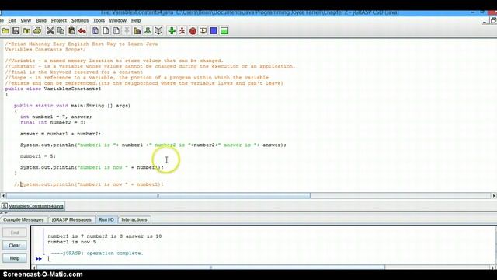Click the editor scrollbar right arrow
This screenshot has height=280, width=497.
[x=494, y=195]
